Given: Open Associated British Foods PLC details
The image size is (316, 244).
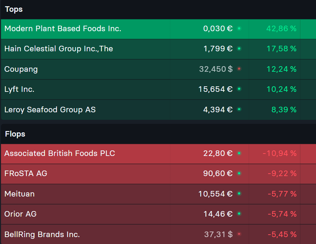Looking at the screenshot, I should pos(60,153).
